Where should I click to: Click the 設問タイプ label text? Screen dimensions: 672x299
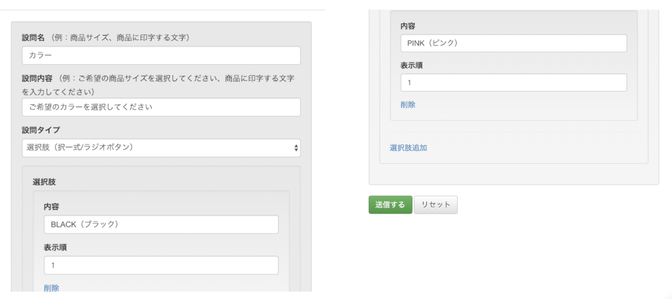41,130
